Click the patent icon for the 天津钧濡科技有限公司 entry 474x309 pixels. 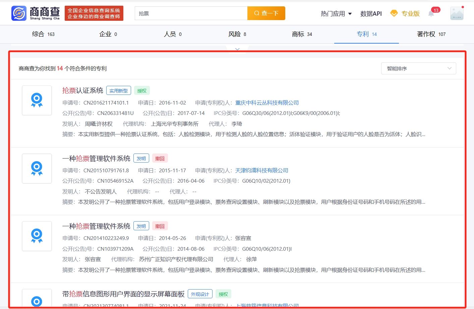(37, 168)
